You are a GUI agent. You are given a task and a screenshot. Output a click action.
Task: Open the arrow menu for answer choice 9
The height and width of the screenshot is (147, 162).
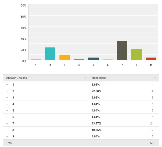tap(7, 137)
